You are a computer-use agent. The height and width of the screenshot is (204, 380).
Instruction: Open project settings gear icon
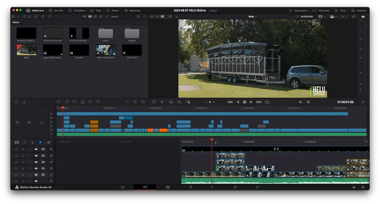point(363,187)
